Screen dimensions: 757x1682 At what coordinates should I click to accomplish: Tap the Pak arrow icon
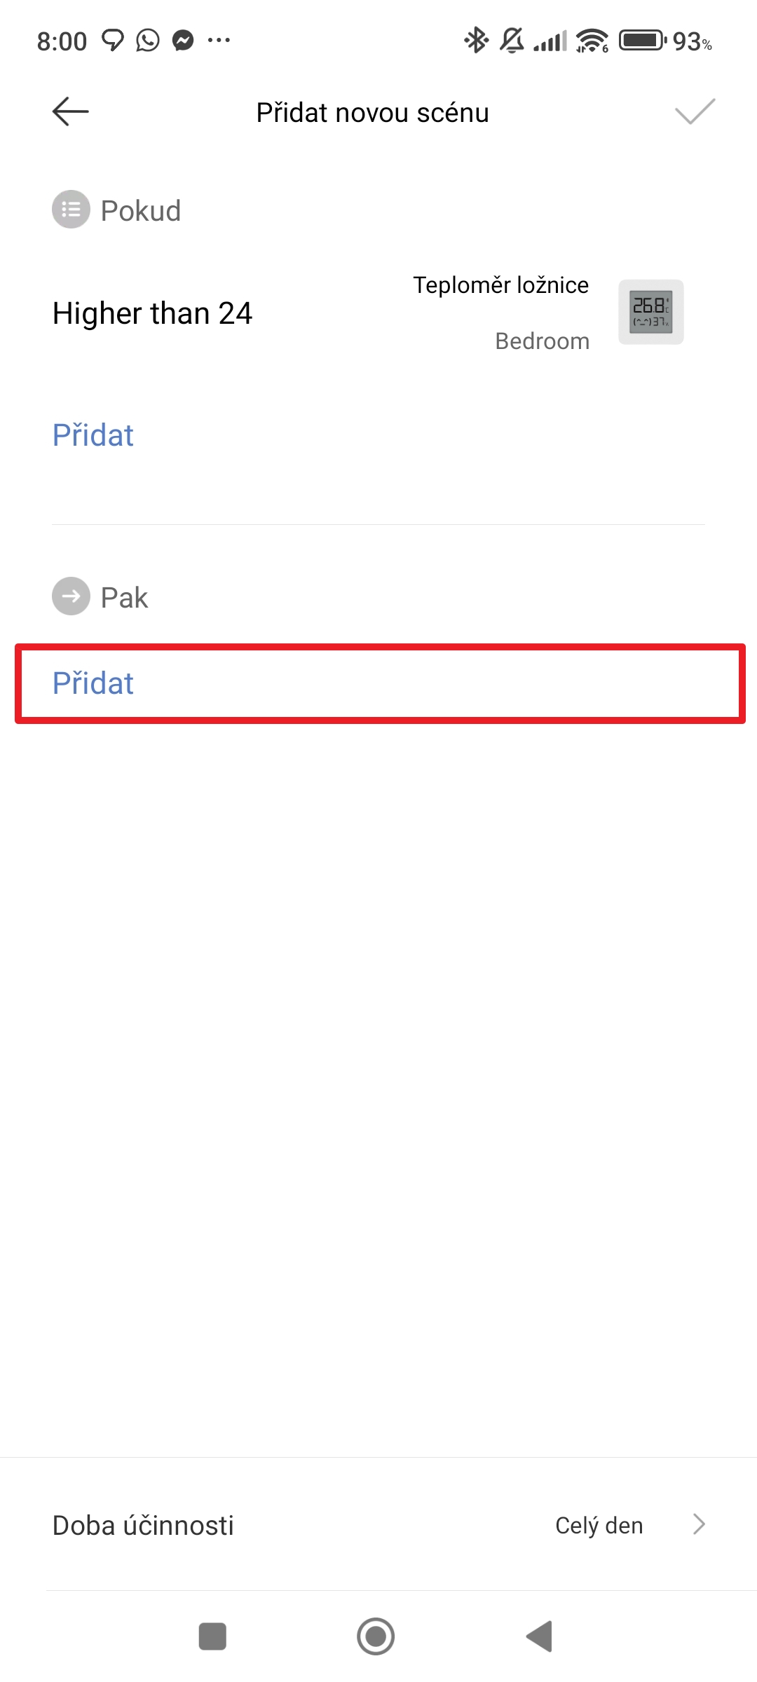[71, 596]
